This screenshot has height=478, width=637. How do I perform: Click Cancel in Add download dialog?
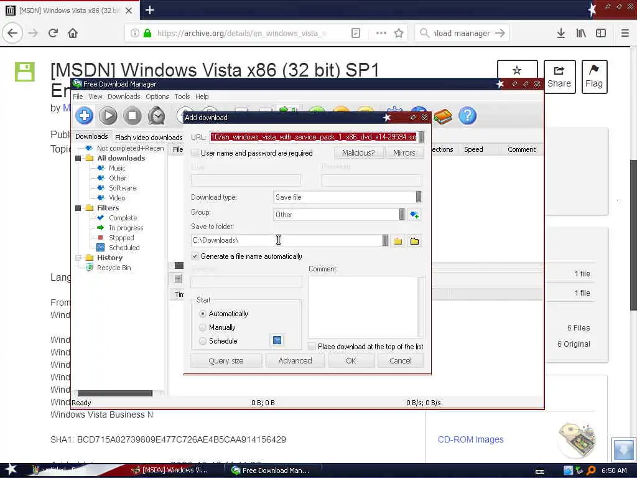click(400, 360)
